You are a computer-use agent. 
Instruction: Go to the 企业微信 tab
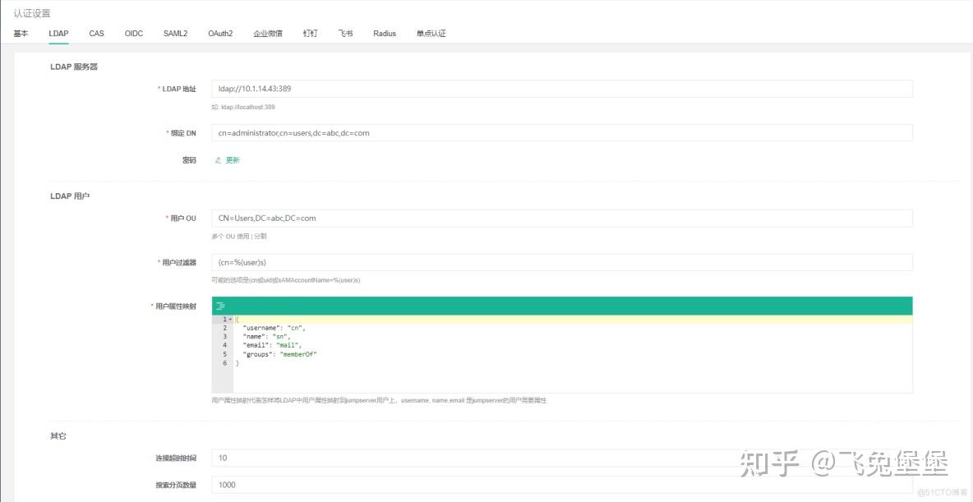268,34
